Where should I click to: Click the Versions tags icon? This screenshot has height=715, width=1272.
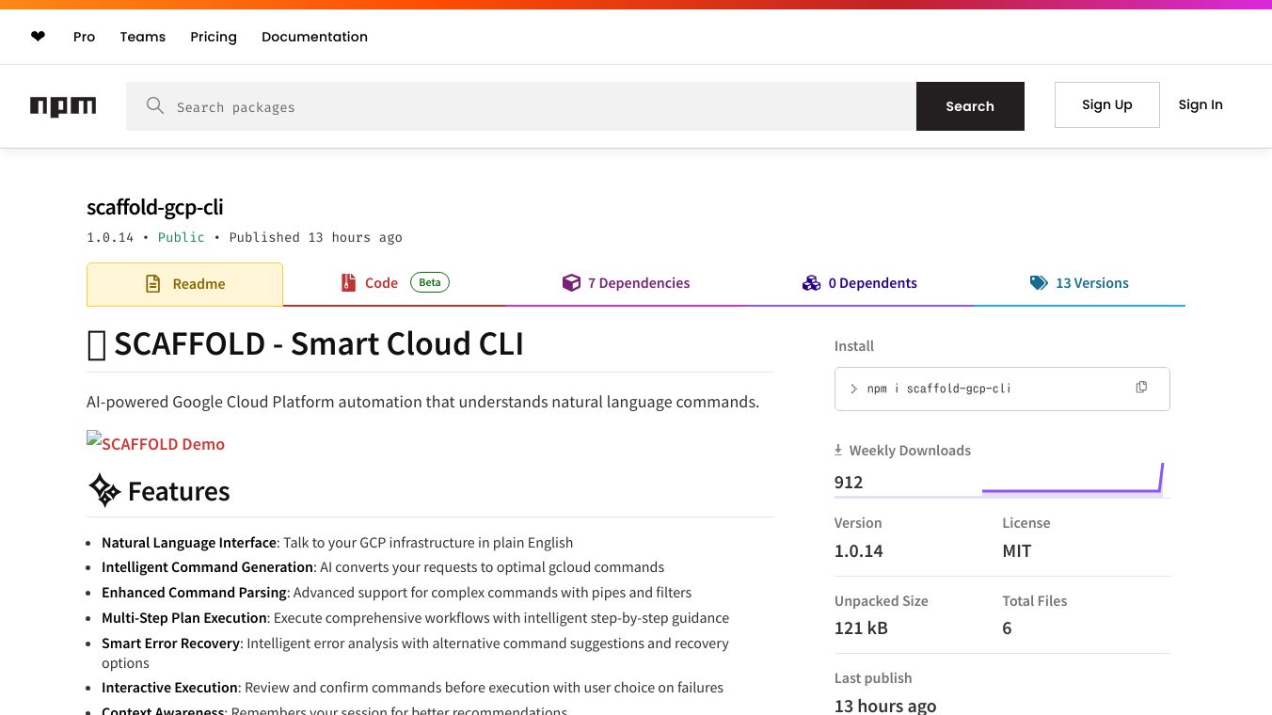(x=1039, y=282)
